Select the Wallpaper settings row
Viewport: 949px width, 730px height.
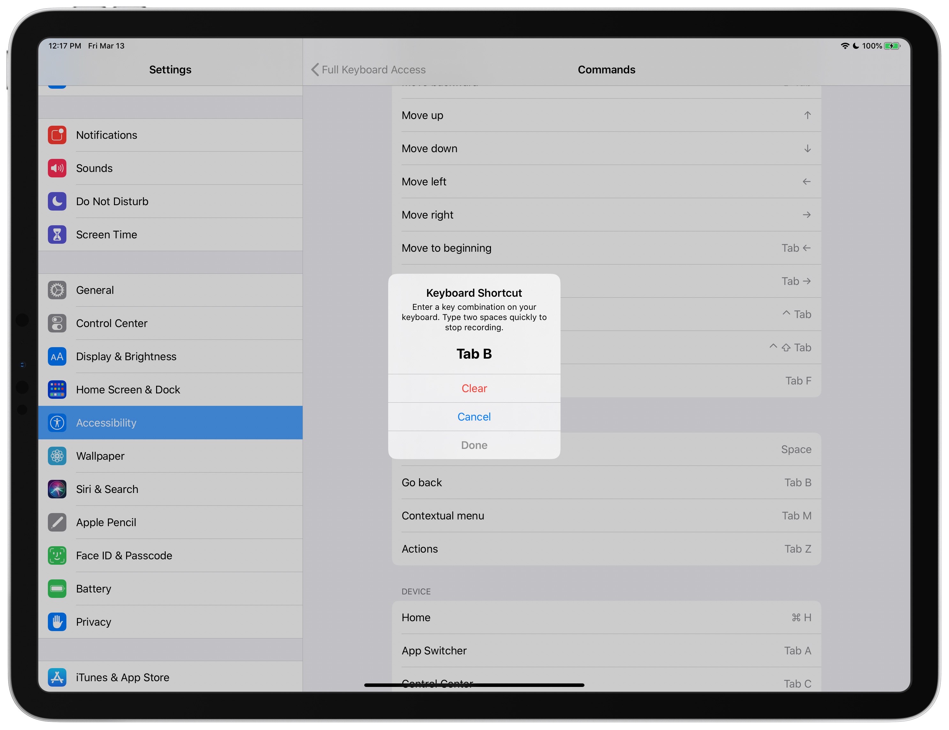tap(170, 456)
